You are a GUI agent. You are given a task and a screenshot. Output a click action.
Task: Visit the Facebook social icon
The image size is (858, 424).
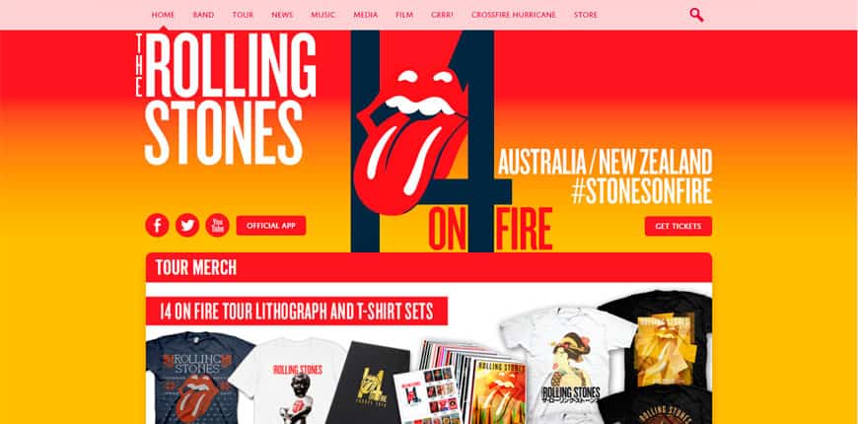(157, 225)
